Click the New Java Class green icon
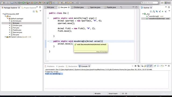Screen dimensions: 172x97 tap(35, 3)
